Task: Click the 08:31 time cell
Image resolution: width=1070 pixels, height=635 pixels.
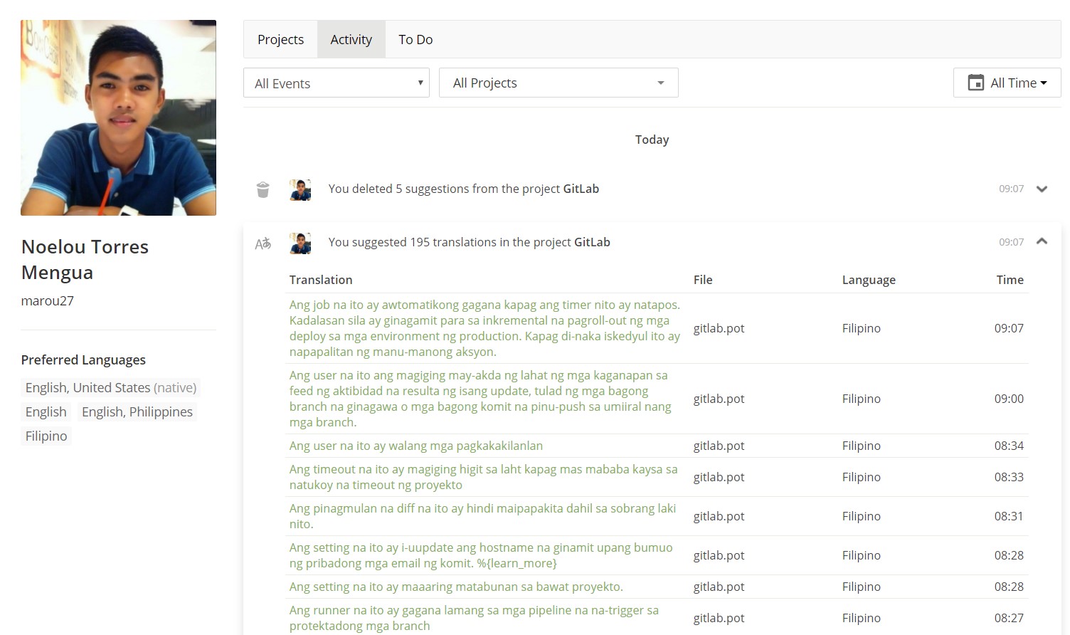Action: point(1009,516)
